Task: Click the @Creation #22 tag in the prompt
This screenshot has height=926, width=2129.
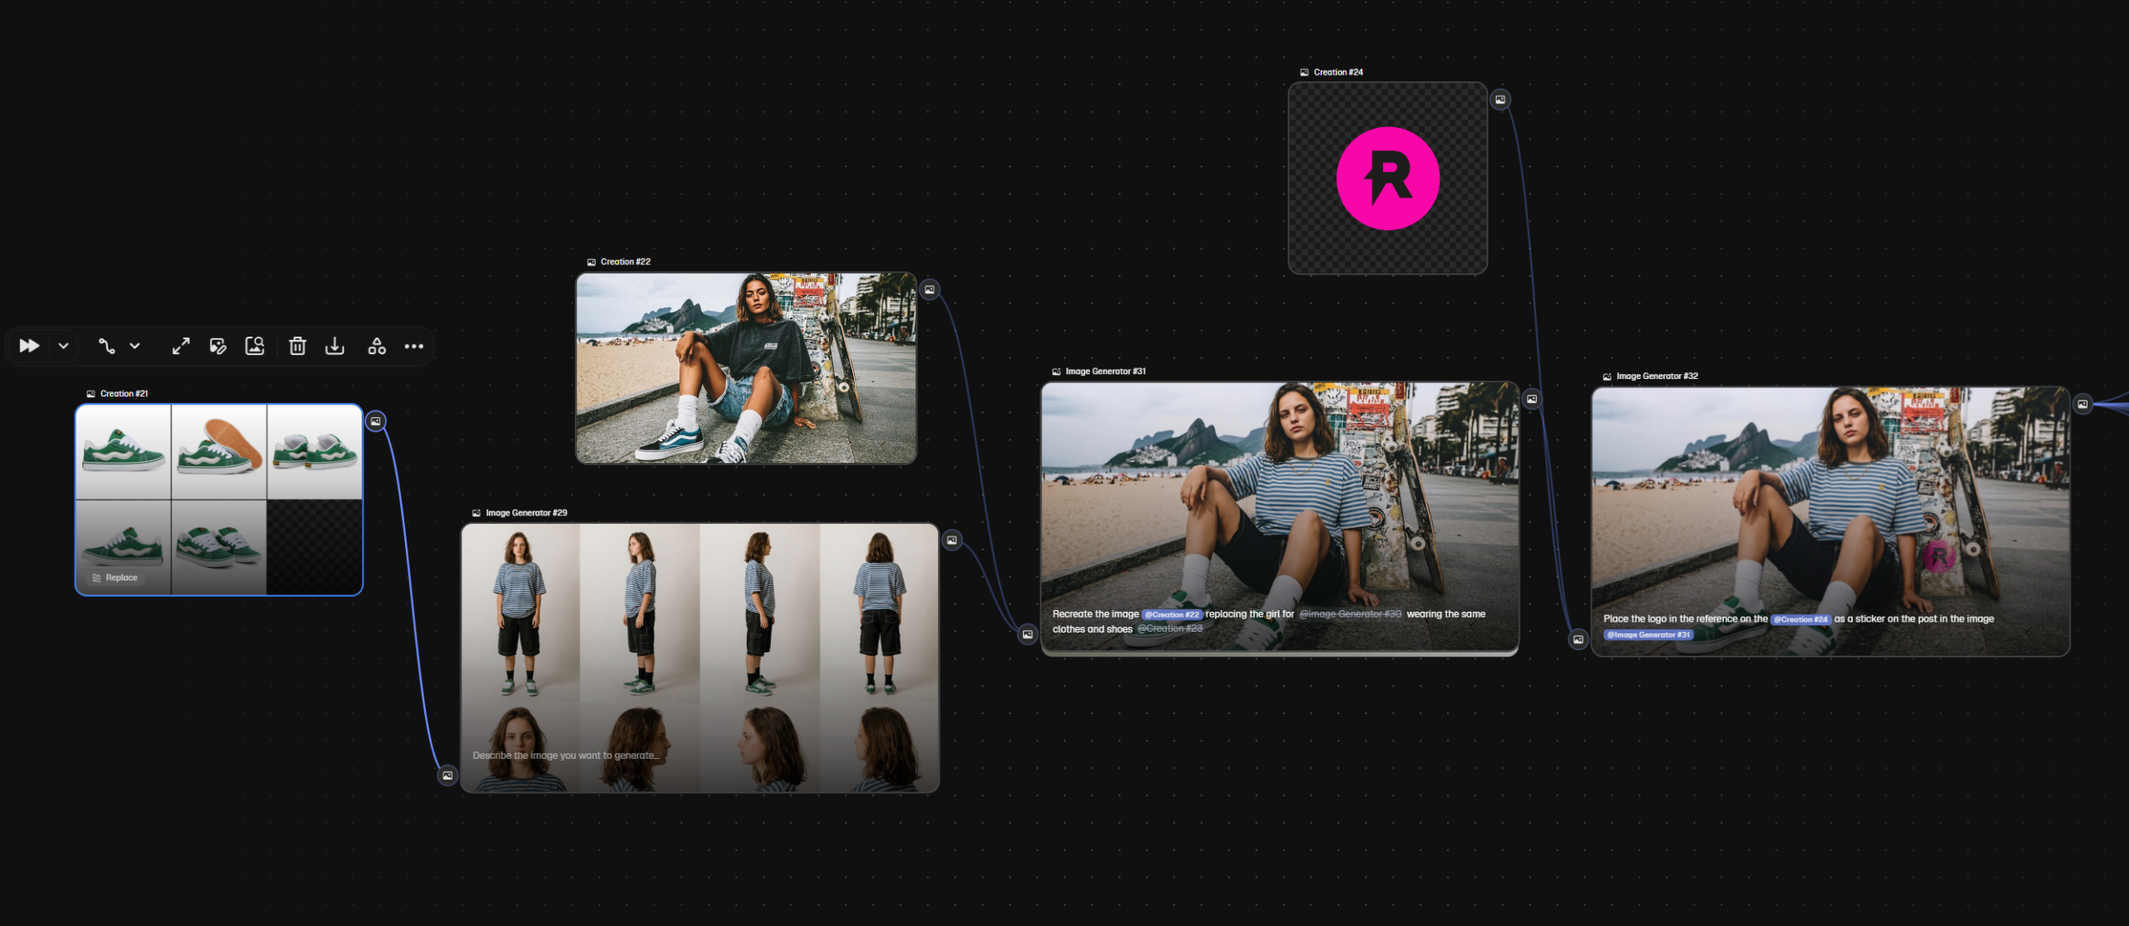Action: pos(1173,614)
